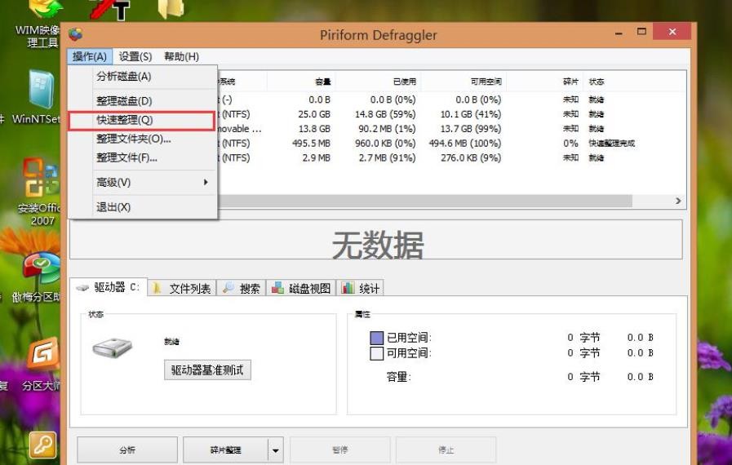This screenshot has width=732, height=465.
Task: Open the 安装Office 2007 desktop icon
Action: pyautogui.click(x=40, y=192)
